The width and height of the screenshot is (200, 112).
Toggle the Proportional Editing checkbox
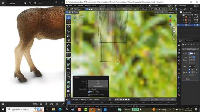tap(89, 95)
